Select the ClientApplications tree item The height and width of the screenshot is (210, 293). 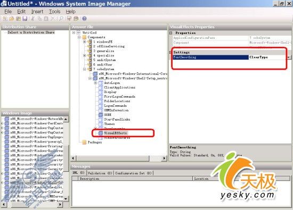click(x=119, y=87)
